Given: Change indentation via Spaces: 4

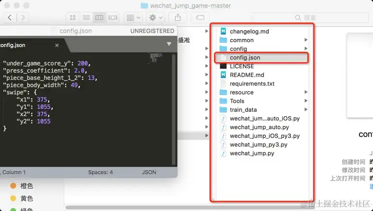Looking at the screenshot, I should point(100,172).
